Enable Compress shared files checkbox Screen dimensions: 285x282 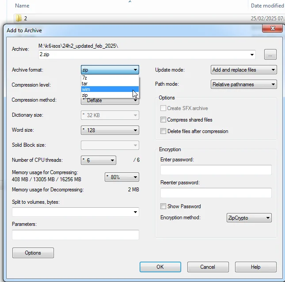(x=163, y=120)
